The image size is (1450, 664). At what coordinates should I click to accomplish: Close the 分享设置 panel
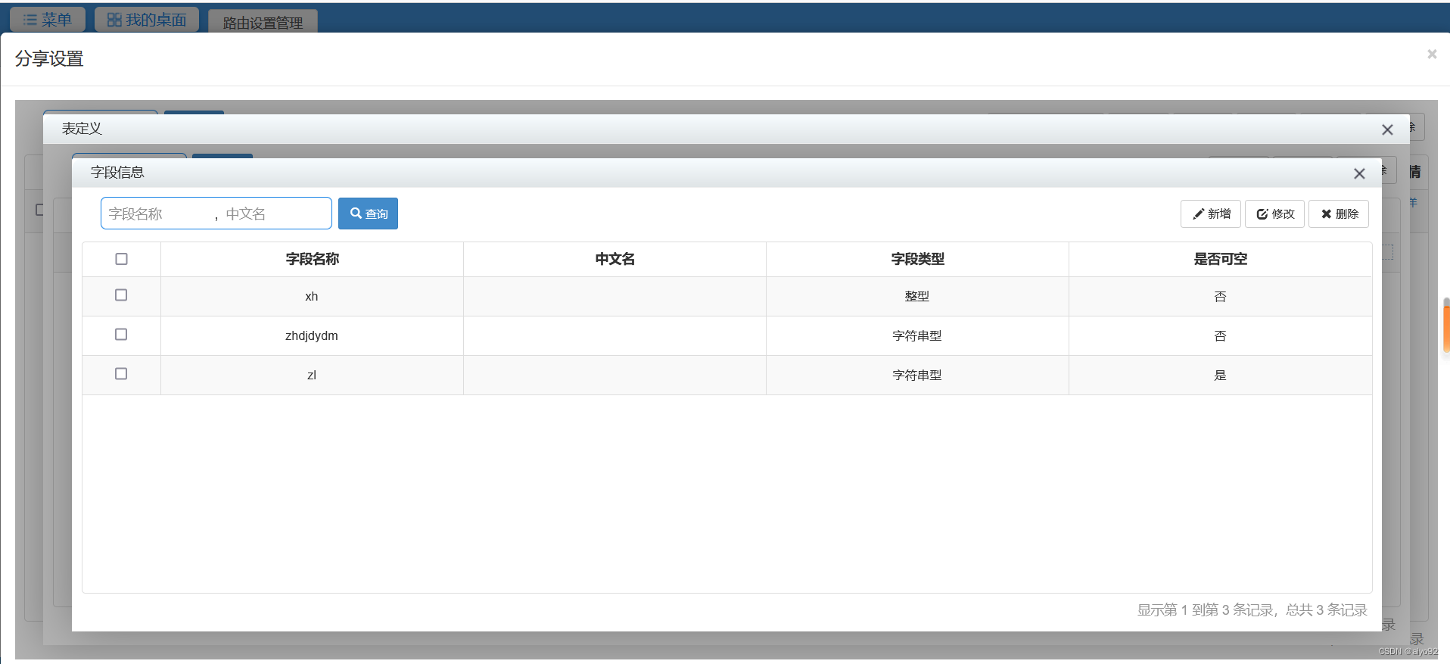(x=1432, y=54)
